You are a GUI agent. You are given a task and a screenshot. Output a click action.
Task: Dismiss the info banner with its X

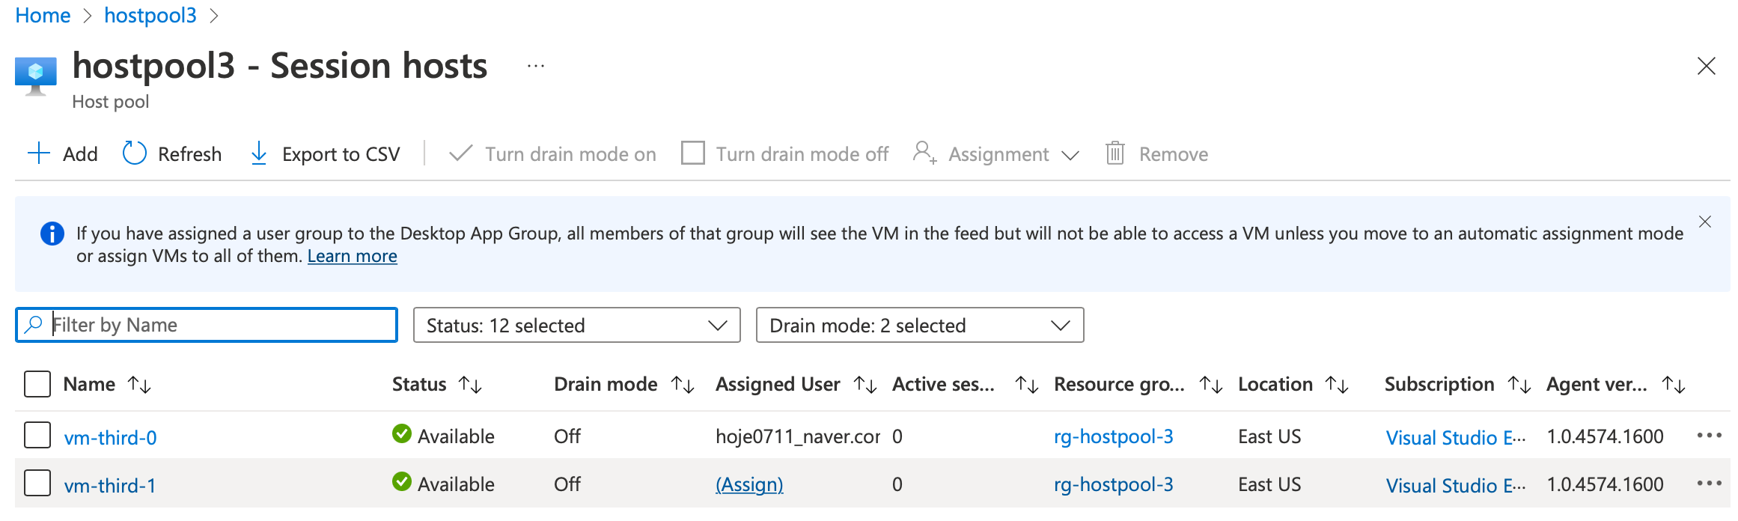[1705, 222]
